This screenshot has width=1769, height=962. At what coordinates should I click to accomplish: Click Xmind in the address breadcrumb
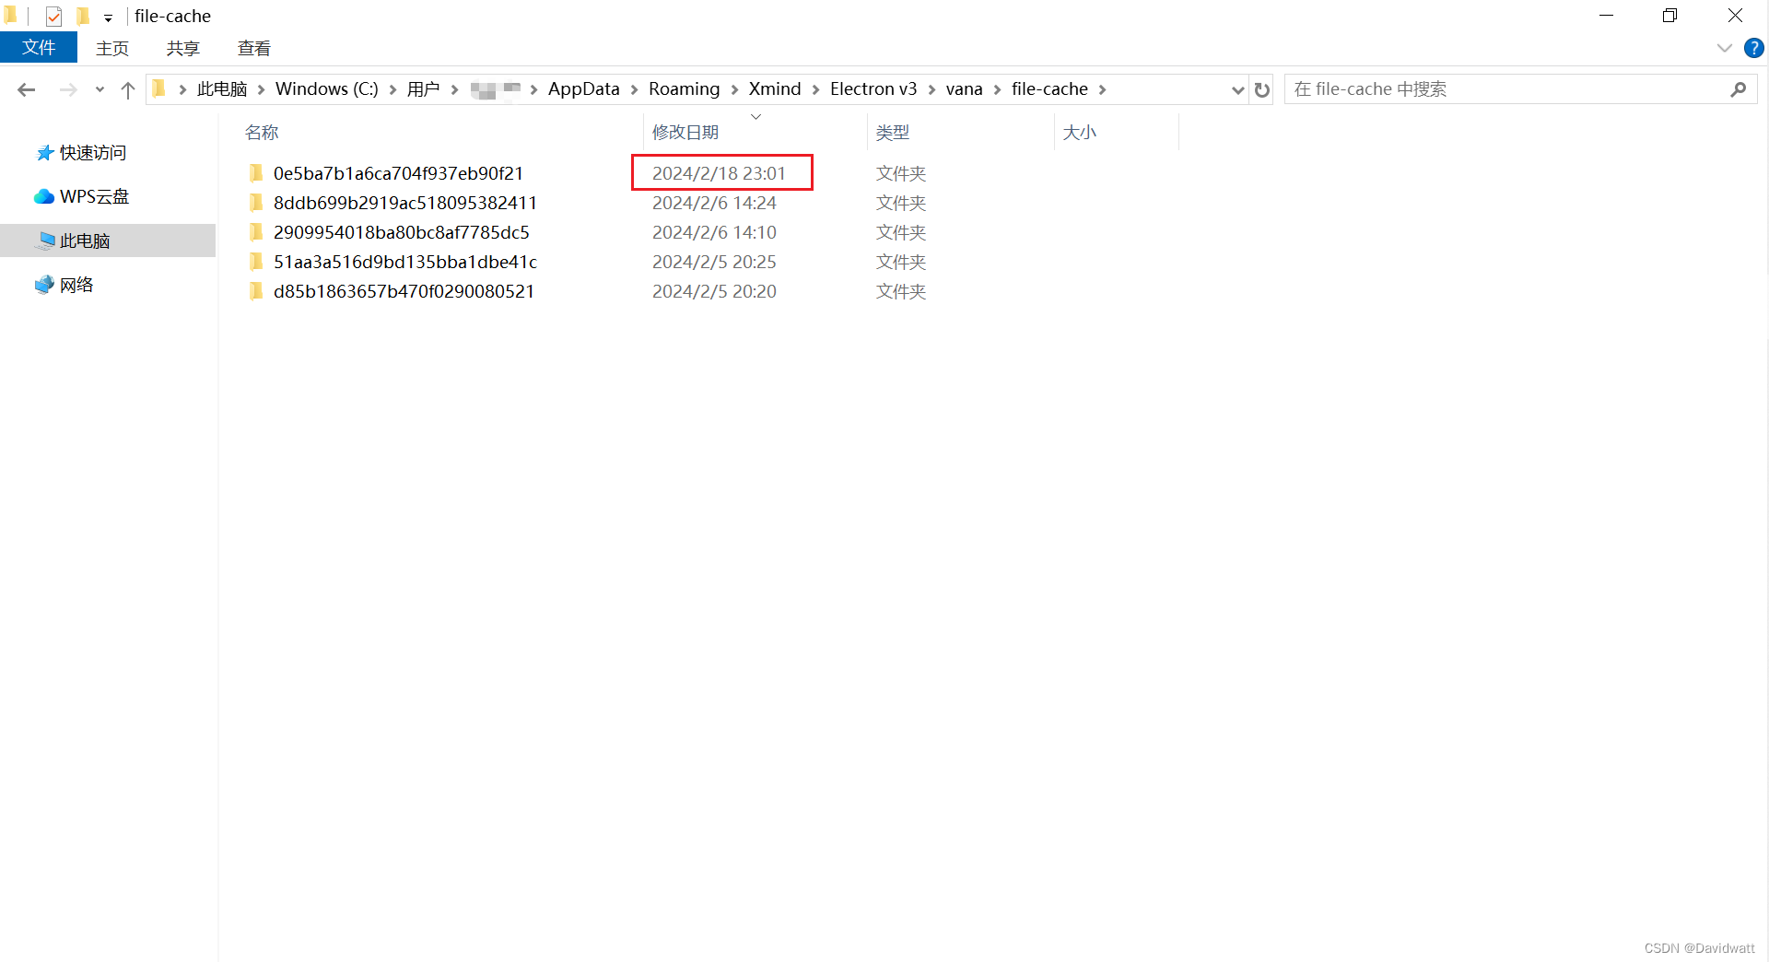tap(775, 89)
